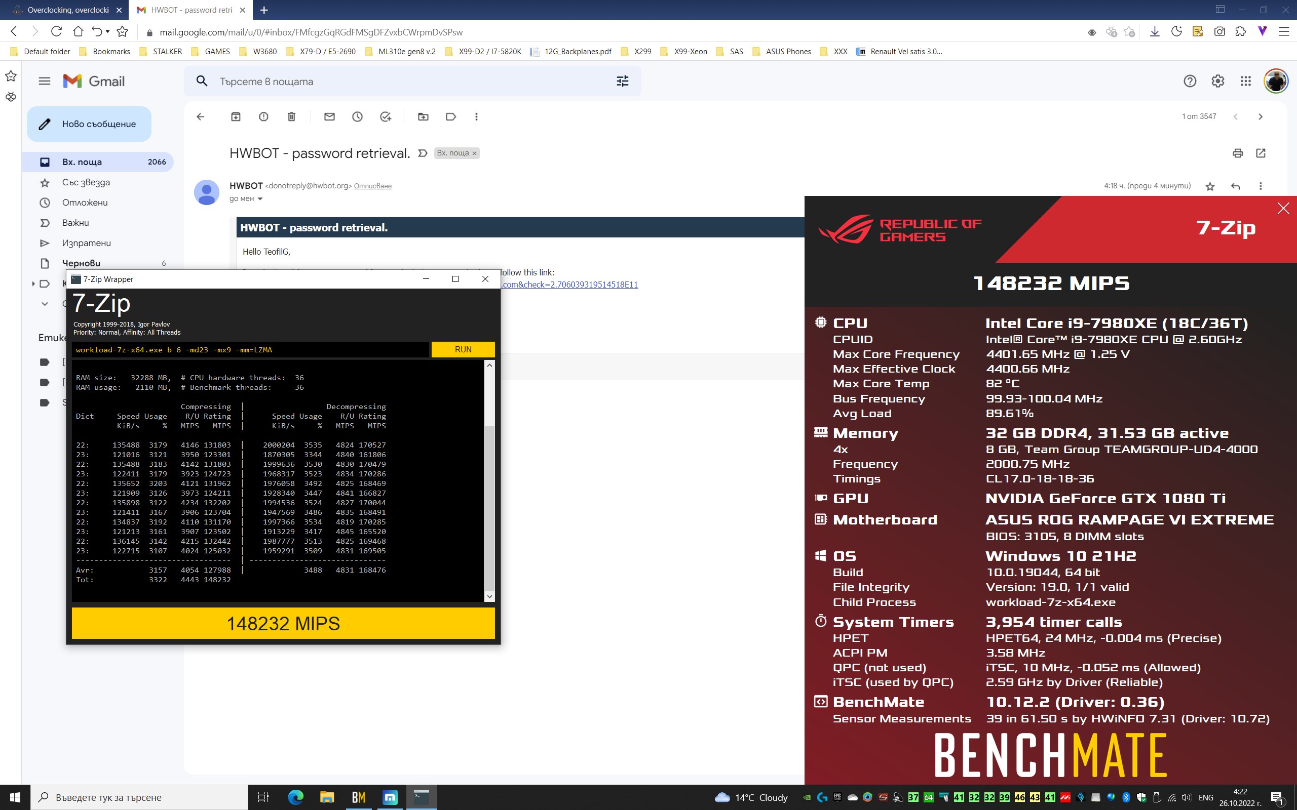Open the 'GAMES' bookmarks folder
The height and width of the screenshot is (810, 1297).
click(x=211, y=52)
